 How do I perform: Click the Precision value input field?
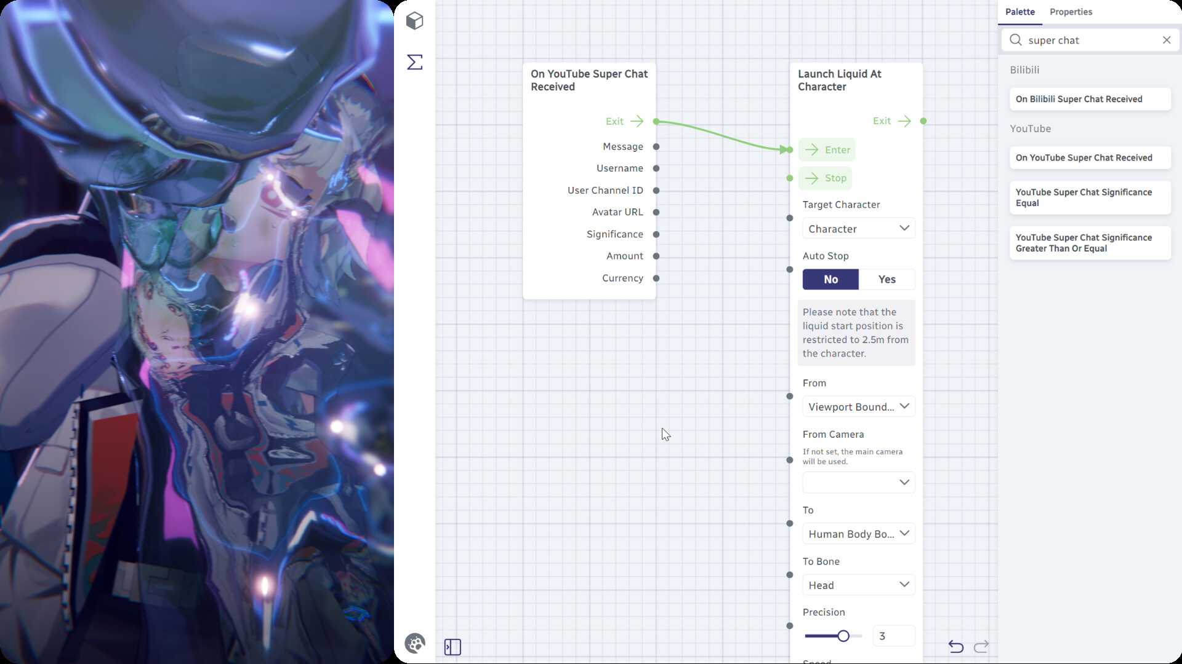point(893,636)
